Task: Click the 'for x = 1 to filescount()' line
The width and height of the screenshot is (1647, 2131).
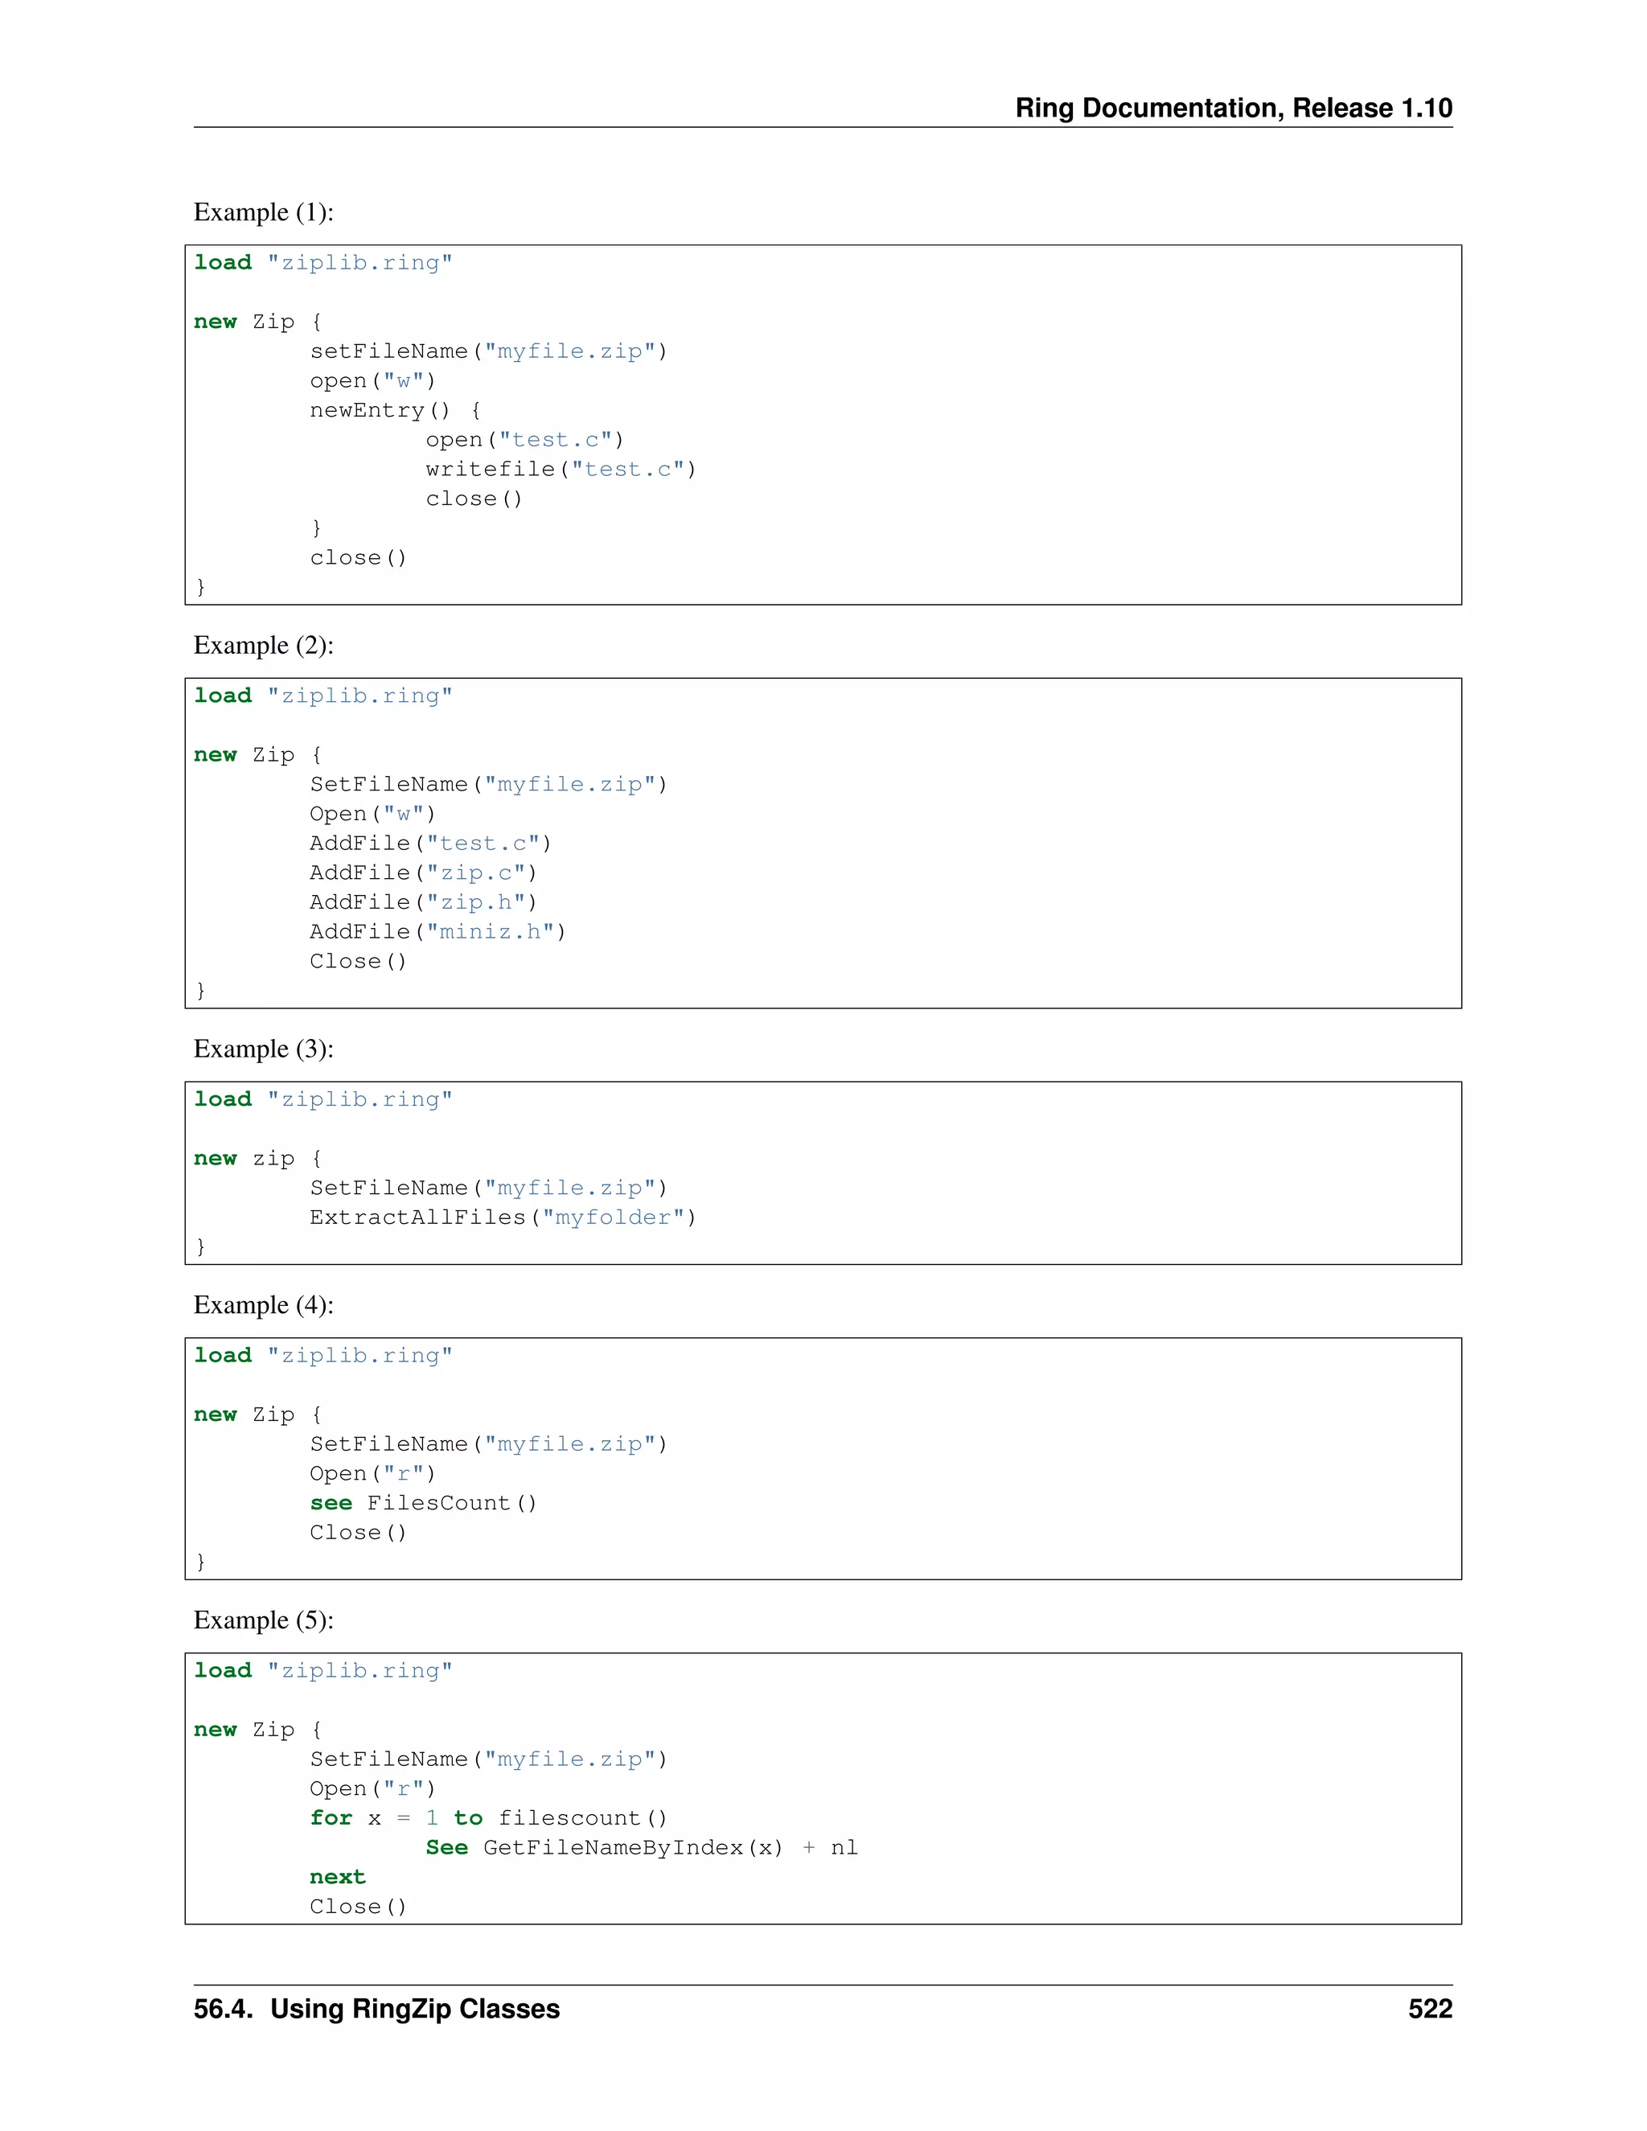Action: 489,1818
